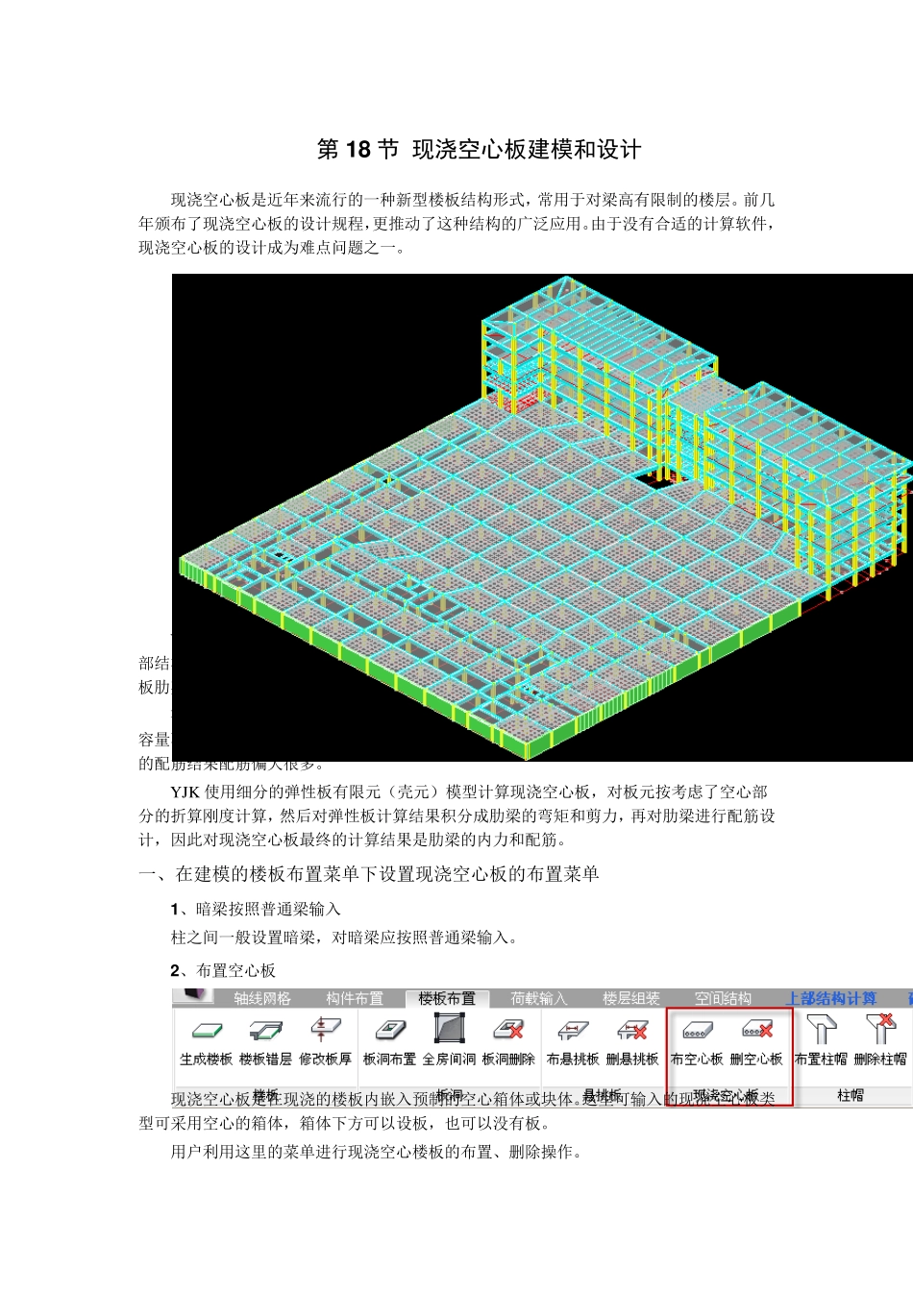Click the 3D building model image
This screenshot has width=913, height=1291.
[542, 518]
